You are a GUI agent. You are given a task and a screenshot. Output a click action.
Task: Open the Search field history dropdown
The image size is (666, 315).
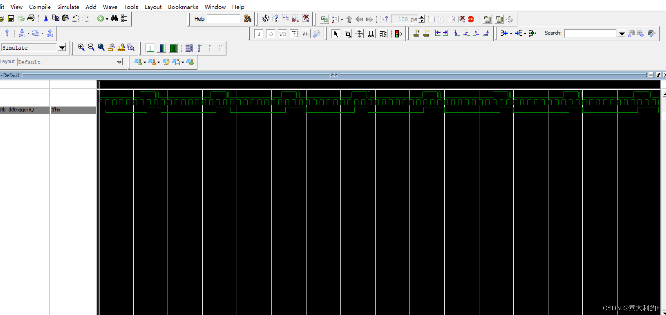pyautogui.click(x=621, y=34)
